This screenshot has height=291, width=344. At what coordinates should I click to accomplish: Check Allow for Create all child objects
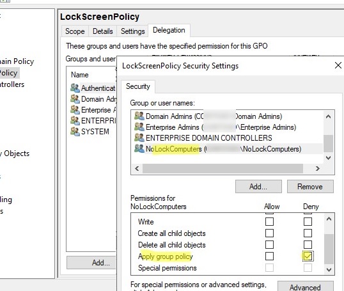pyautogui.click(x=269, y=233)
